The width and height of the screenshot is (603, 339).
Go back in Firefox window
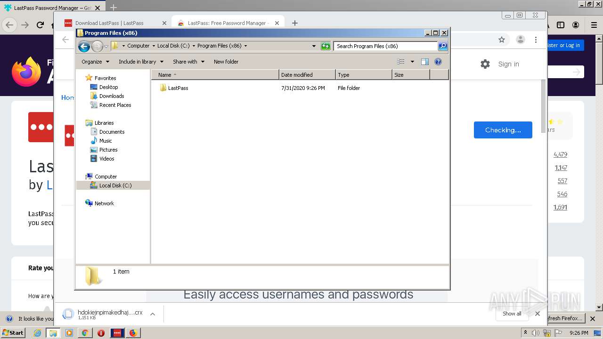(9, 25)
